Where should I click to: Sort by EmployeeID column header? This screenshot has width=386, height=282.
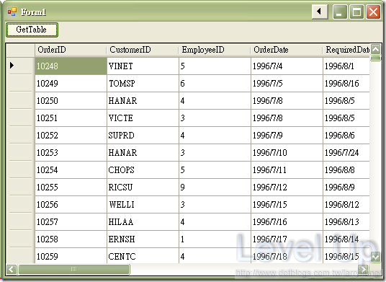pos(215,50)
